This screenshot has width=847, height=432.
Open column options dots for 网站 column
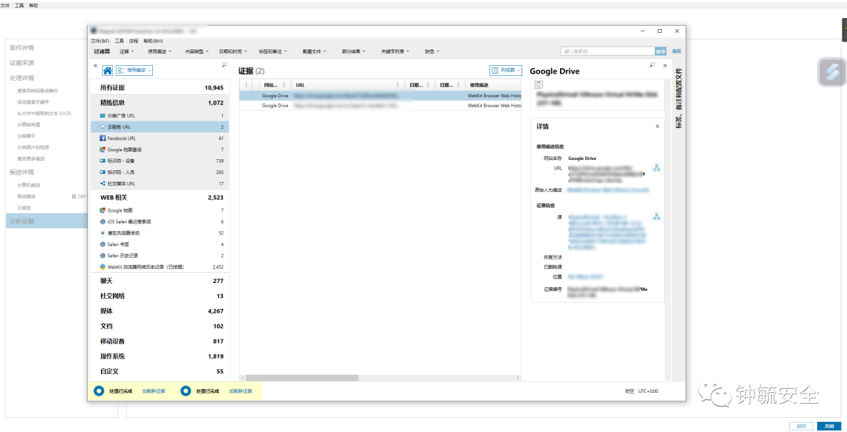tap(284, 85)
